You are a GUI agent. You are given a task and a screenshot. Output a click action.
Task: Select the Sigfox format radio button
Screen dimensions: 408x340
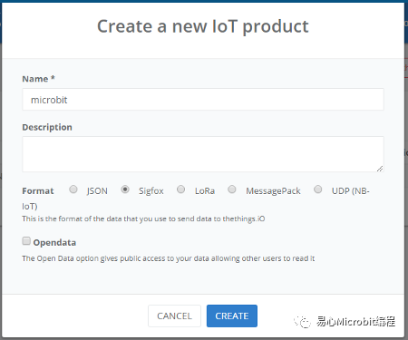pos(125,189)
